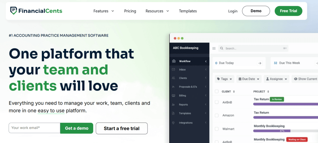Check the Walmart row checkbox
The image size is (318, 143).
click(x=217, y=129)
